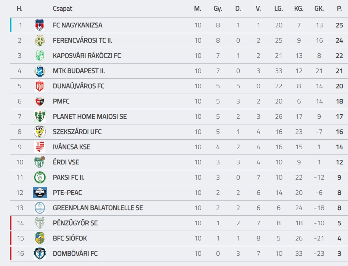This screenshot has width=348, height=266.
Task: Click the Ferencvárosi TC II. team logo
Action: click(40, 41)
